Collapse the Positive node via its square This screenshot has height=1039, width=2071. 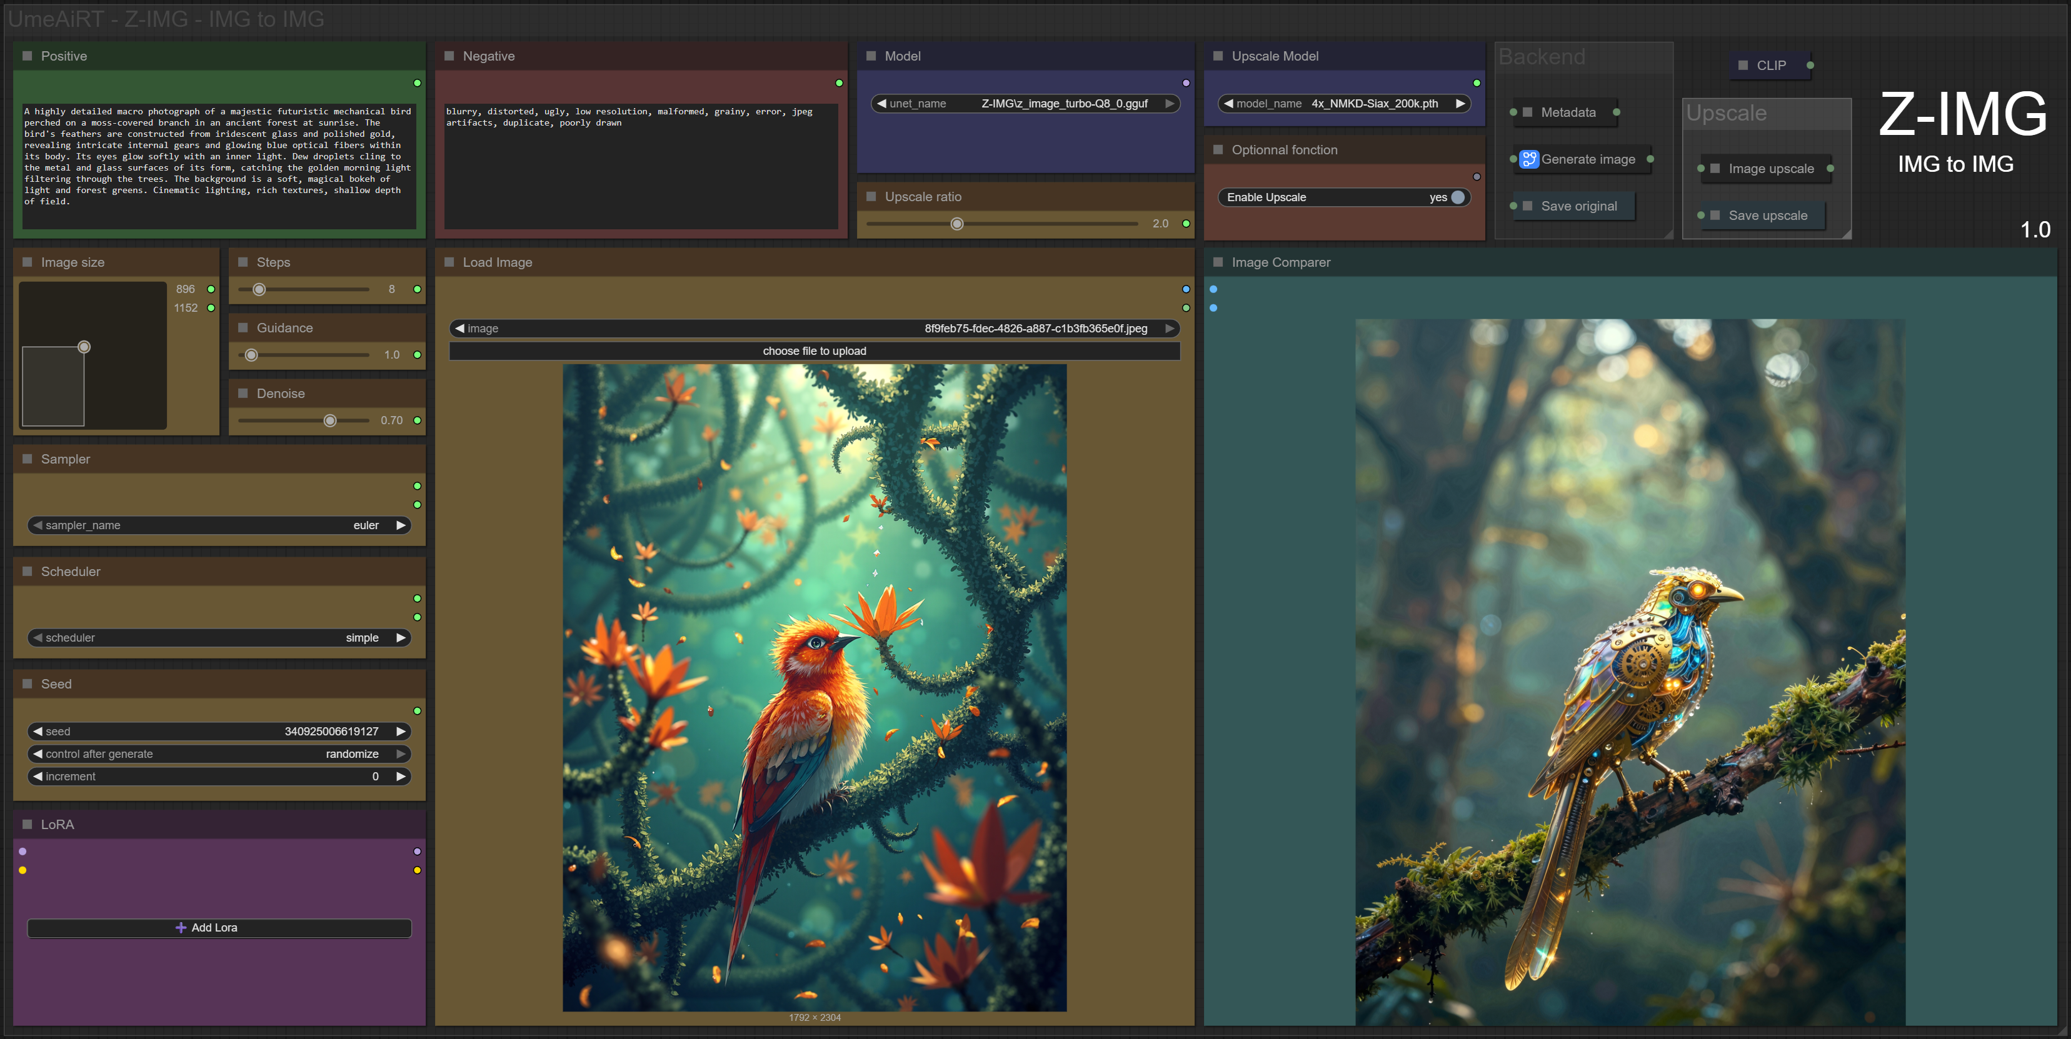tap(28, 56)
